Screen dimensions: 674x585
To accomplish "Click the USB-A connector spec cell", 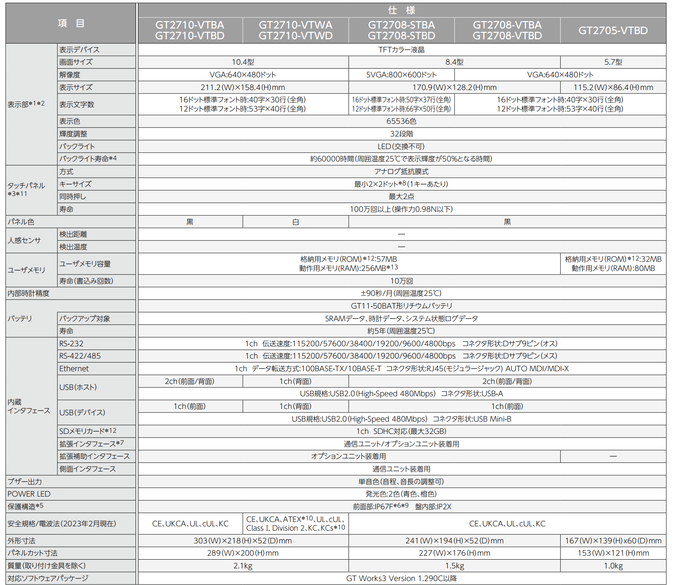I will tap(402, 394).
